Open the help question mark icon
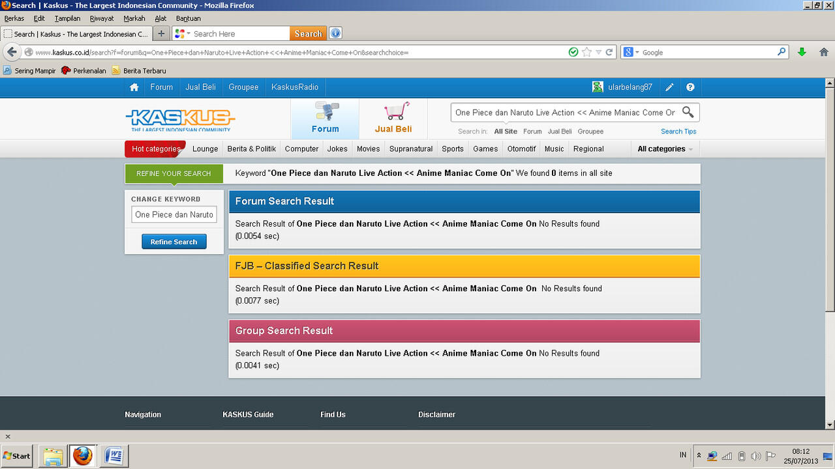 click(x=690, y=87)
